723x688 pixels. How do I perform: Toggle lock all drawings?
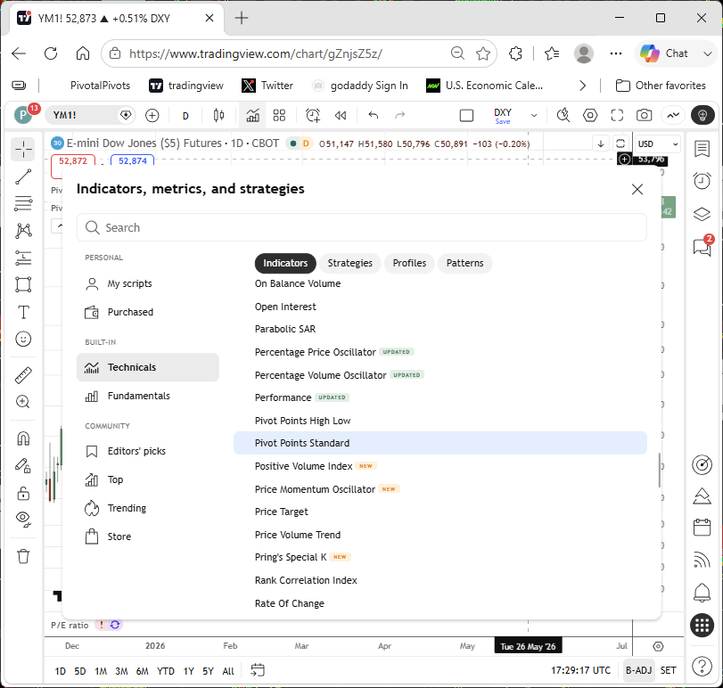point(23,493)
